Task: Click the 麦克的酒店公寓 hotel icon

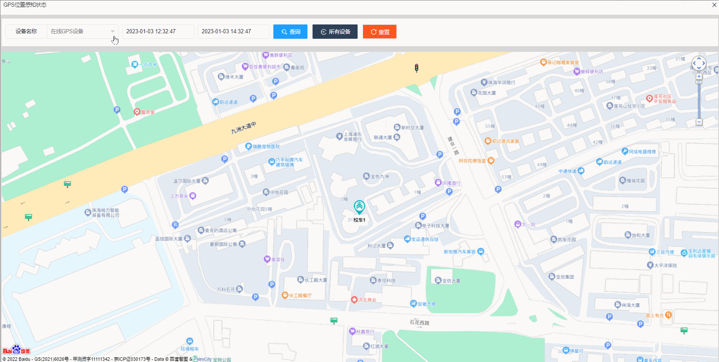Action: 201,231
